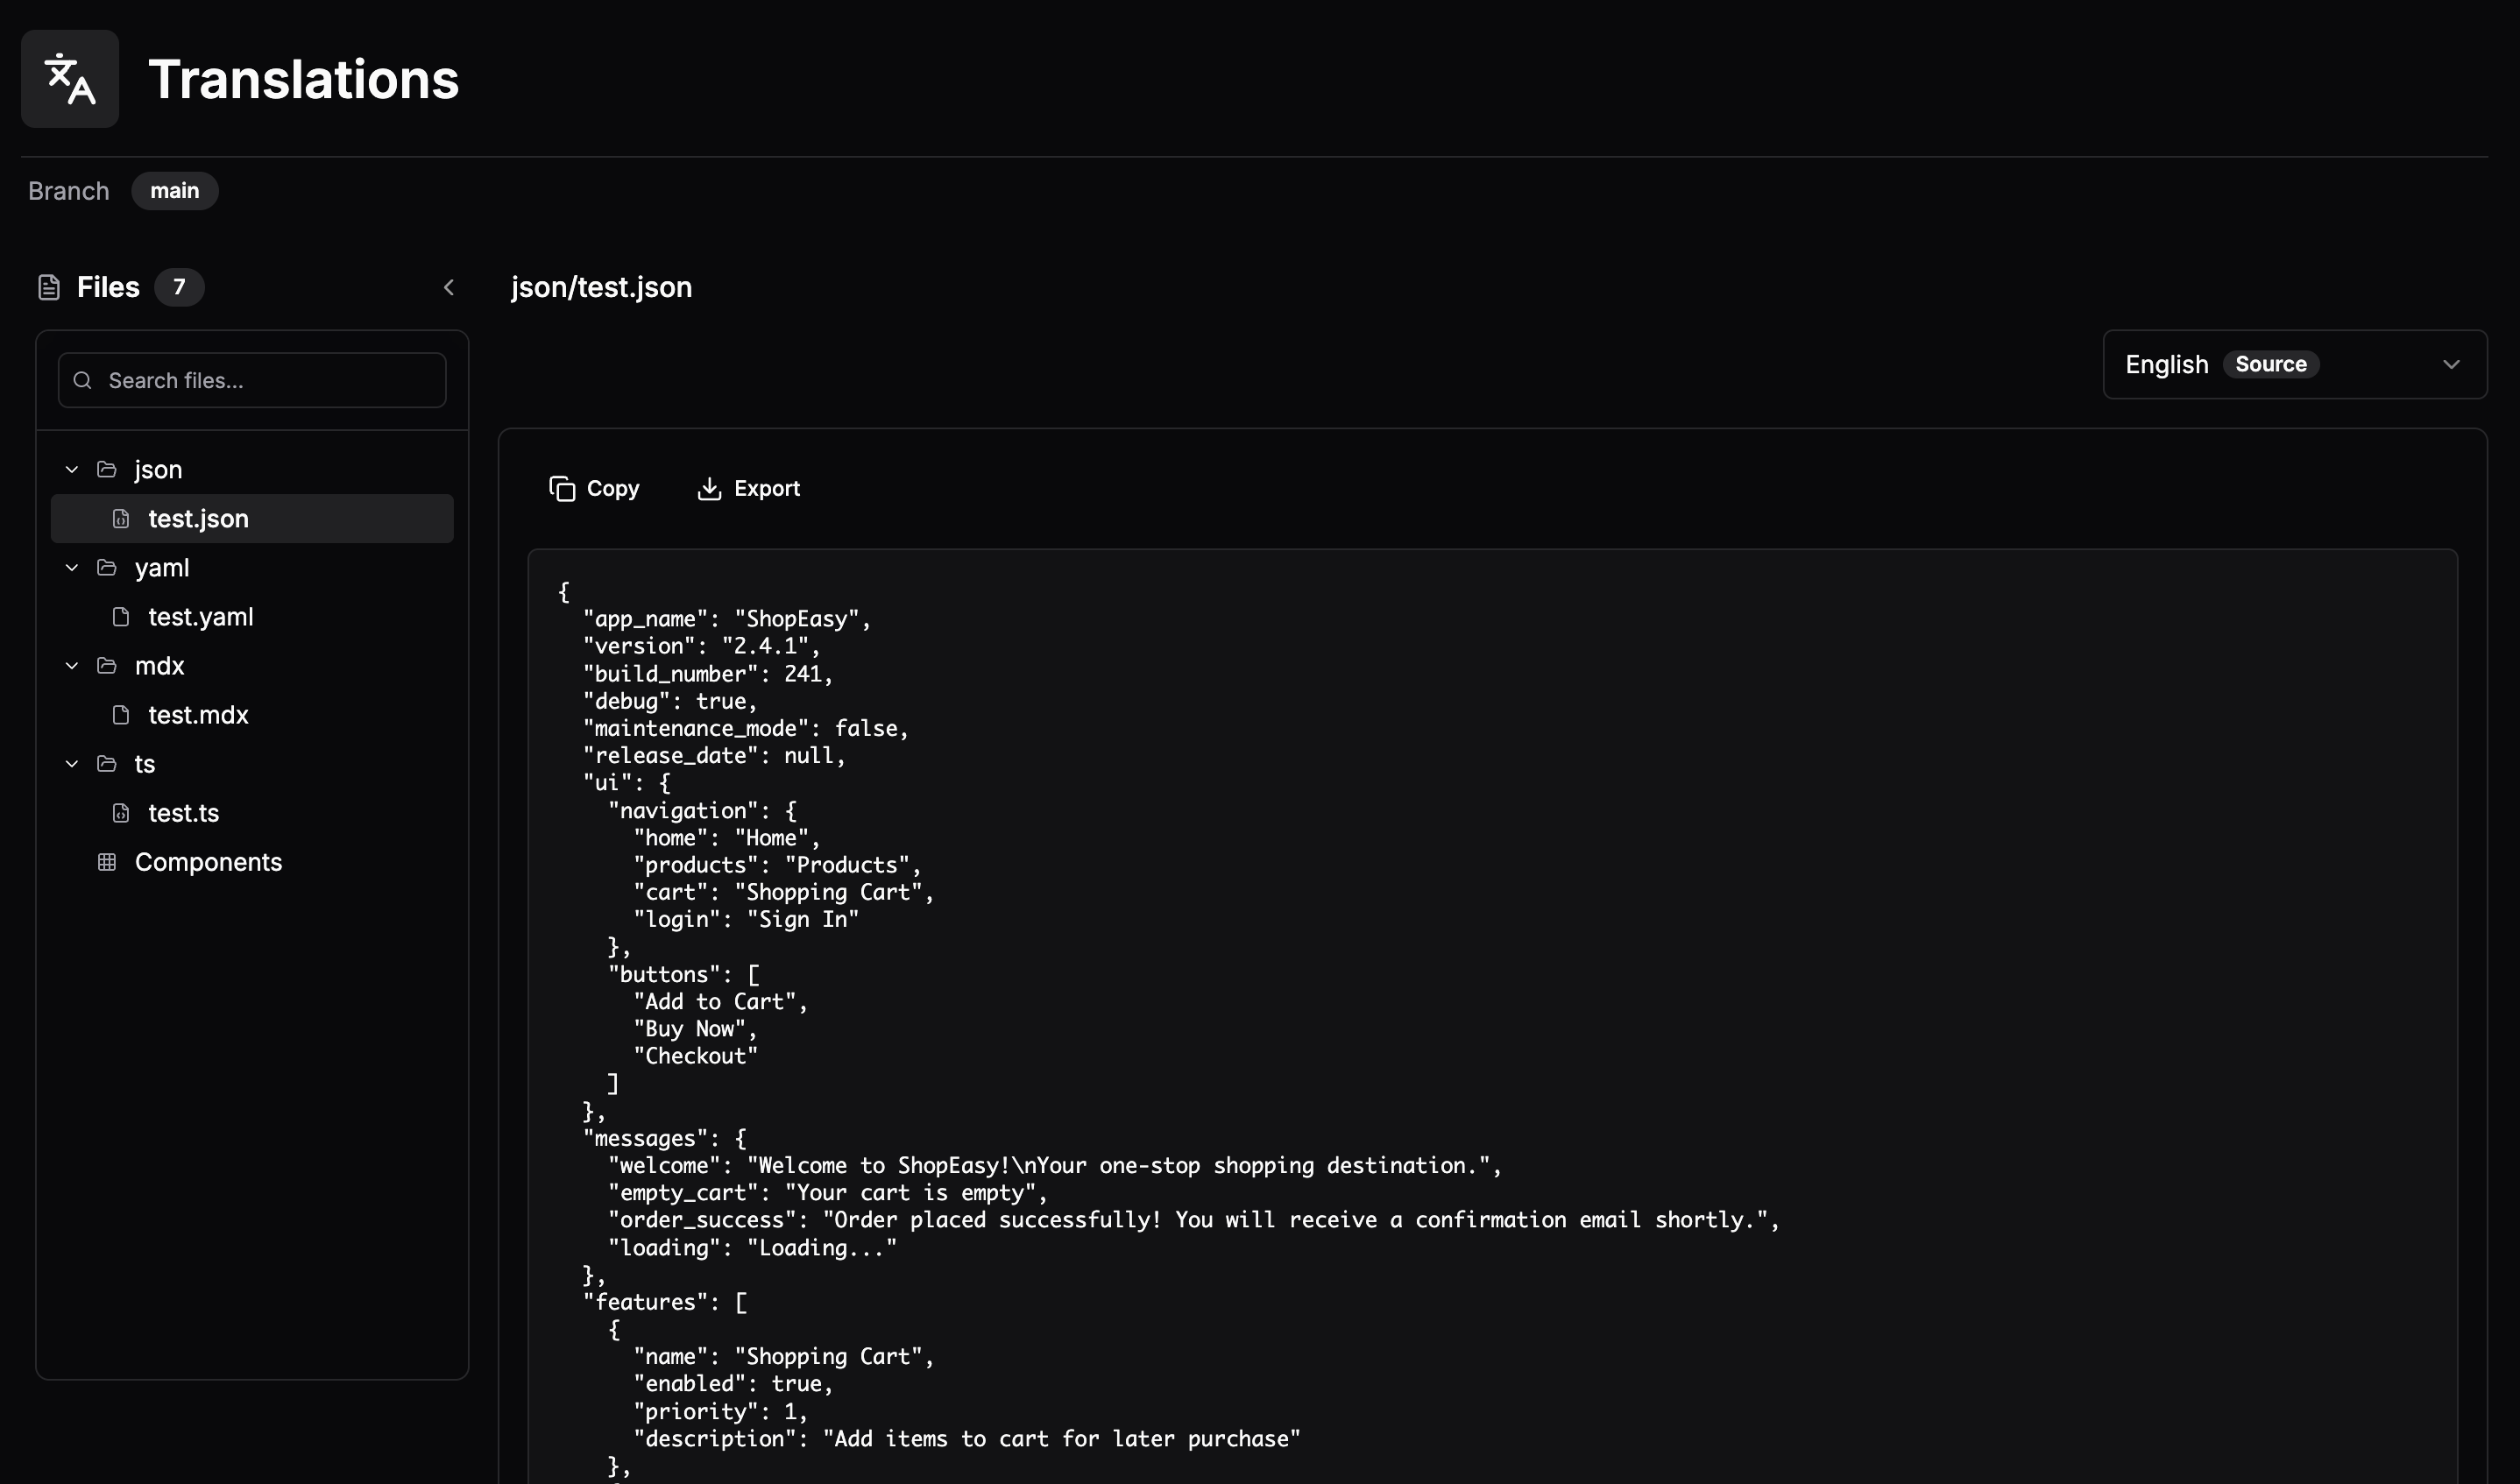Collapse the yaml folder chevron
Viewport: 2520px width, 1484px height.
click(72, 568)
